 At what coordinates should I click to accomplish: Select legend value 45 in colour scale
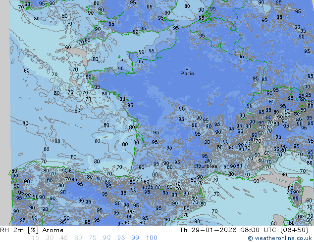pyautogui.click(x=64, y=238)
